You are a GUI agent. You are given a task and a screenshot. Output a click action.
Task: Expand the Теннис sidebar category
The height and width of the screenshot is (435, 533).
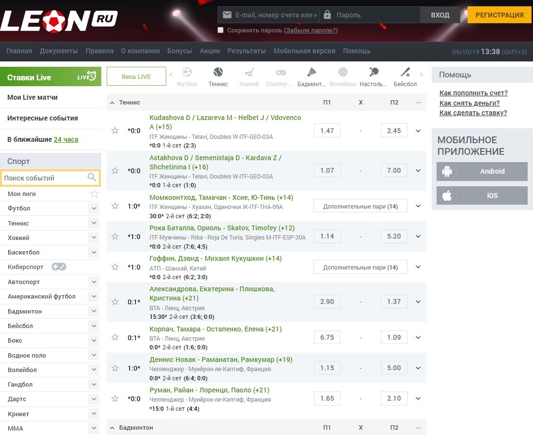click(x=94, y=223)
